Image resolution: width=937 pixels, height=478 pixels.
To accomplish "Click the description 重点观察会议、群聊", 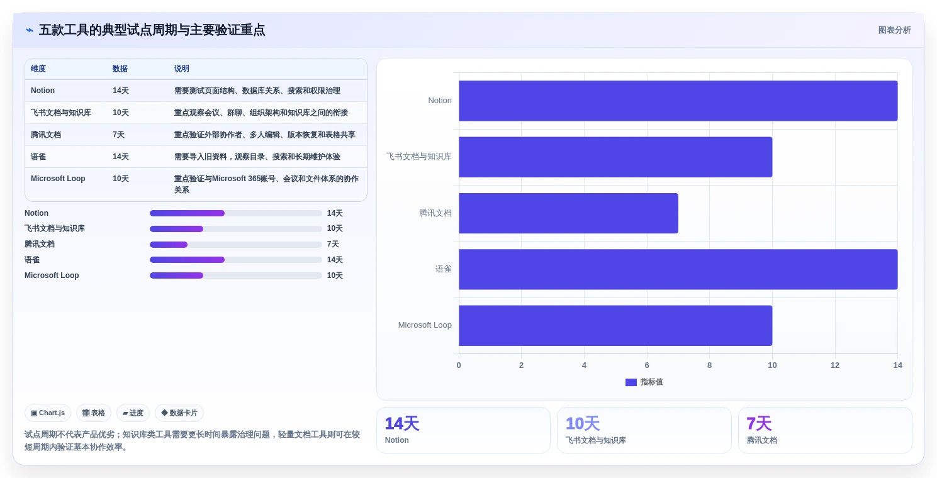I will click(x=261, y=113).
